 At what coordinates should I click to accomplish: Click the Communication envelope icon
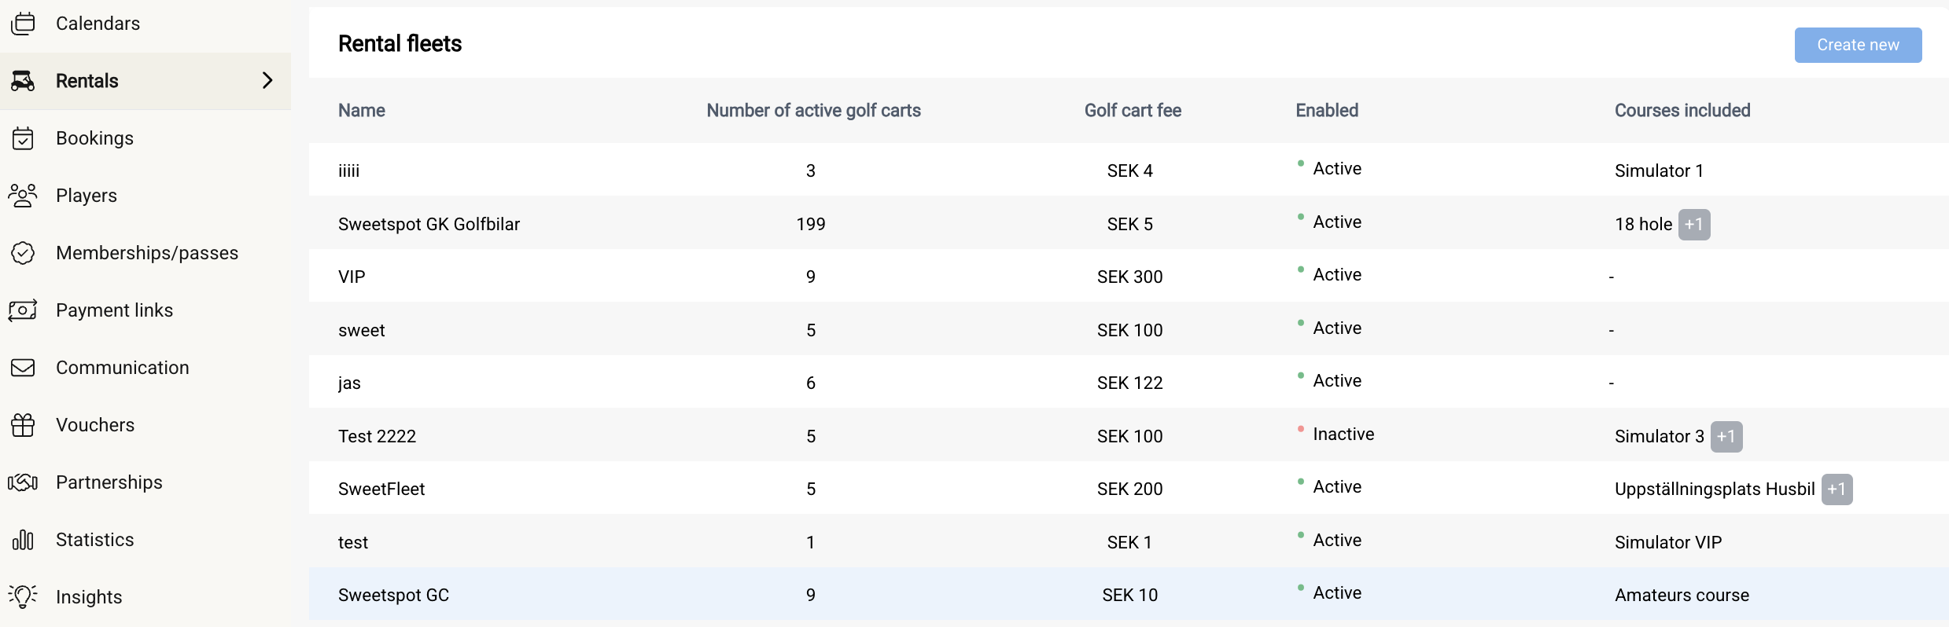[24, 368]
